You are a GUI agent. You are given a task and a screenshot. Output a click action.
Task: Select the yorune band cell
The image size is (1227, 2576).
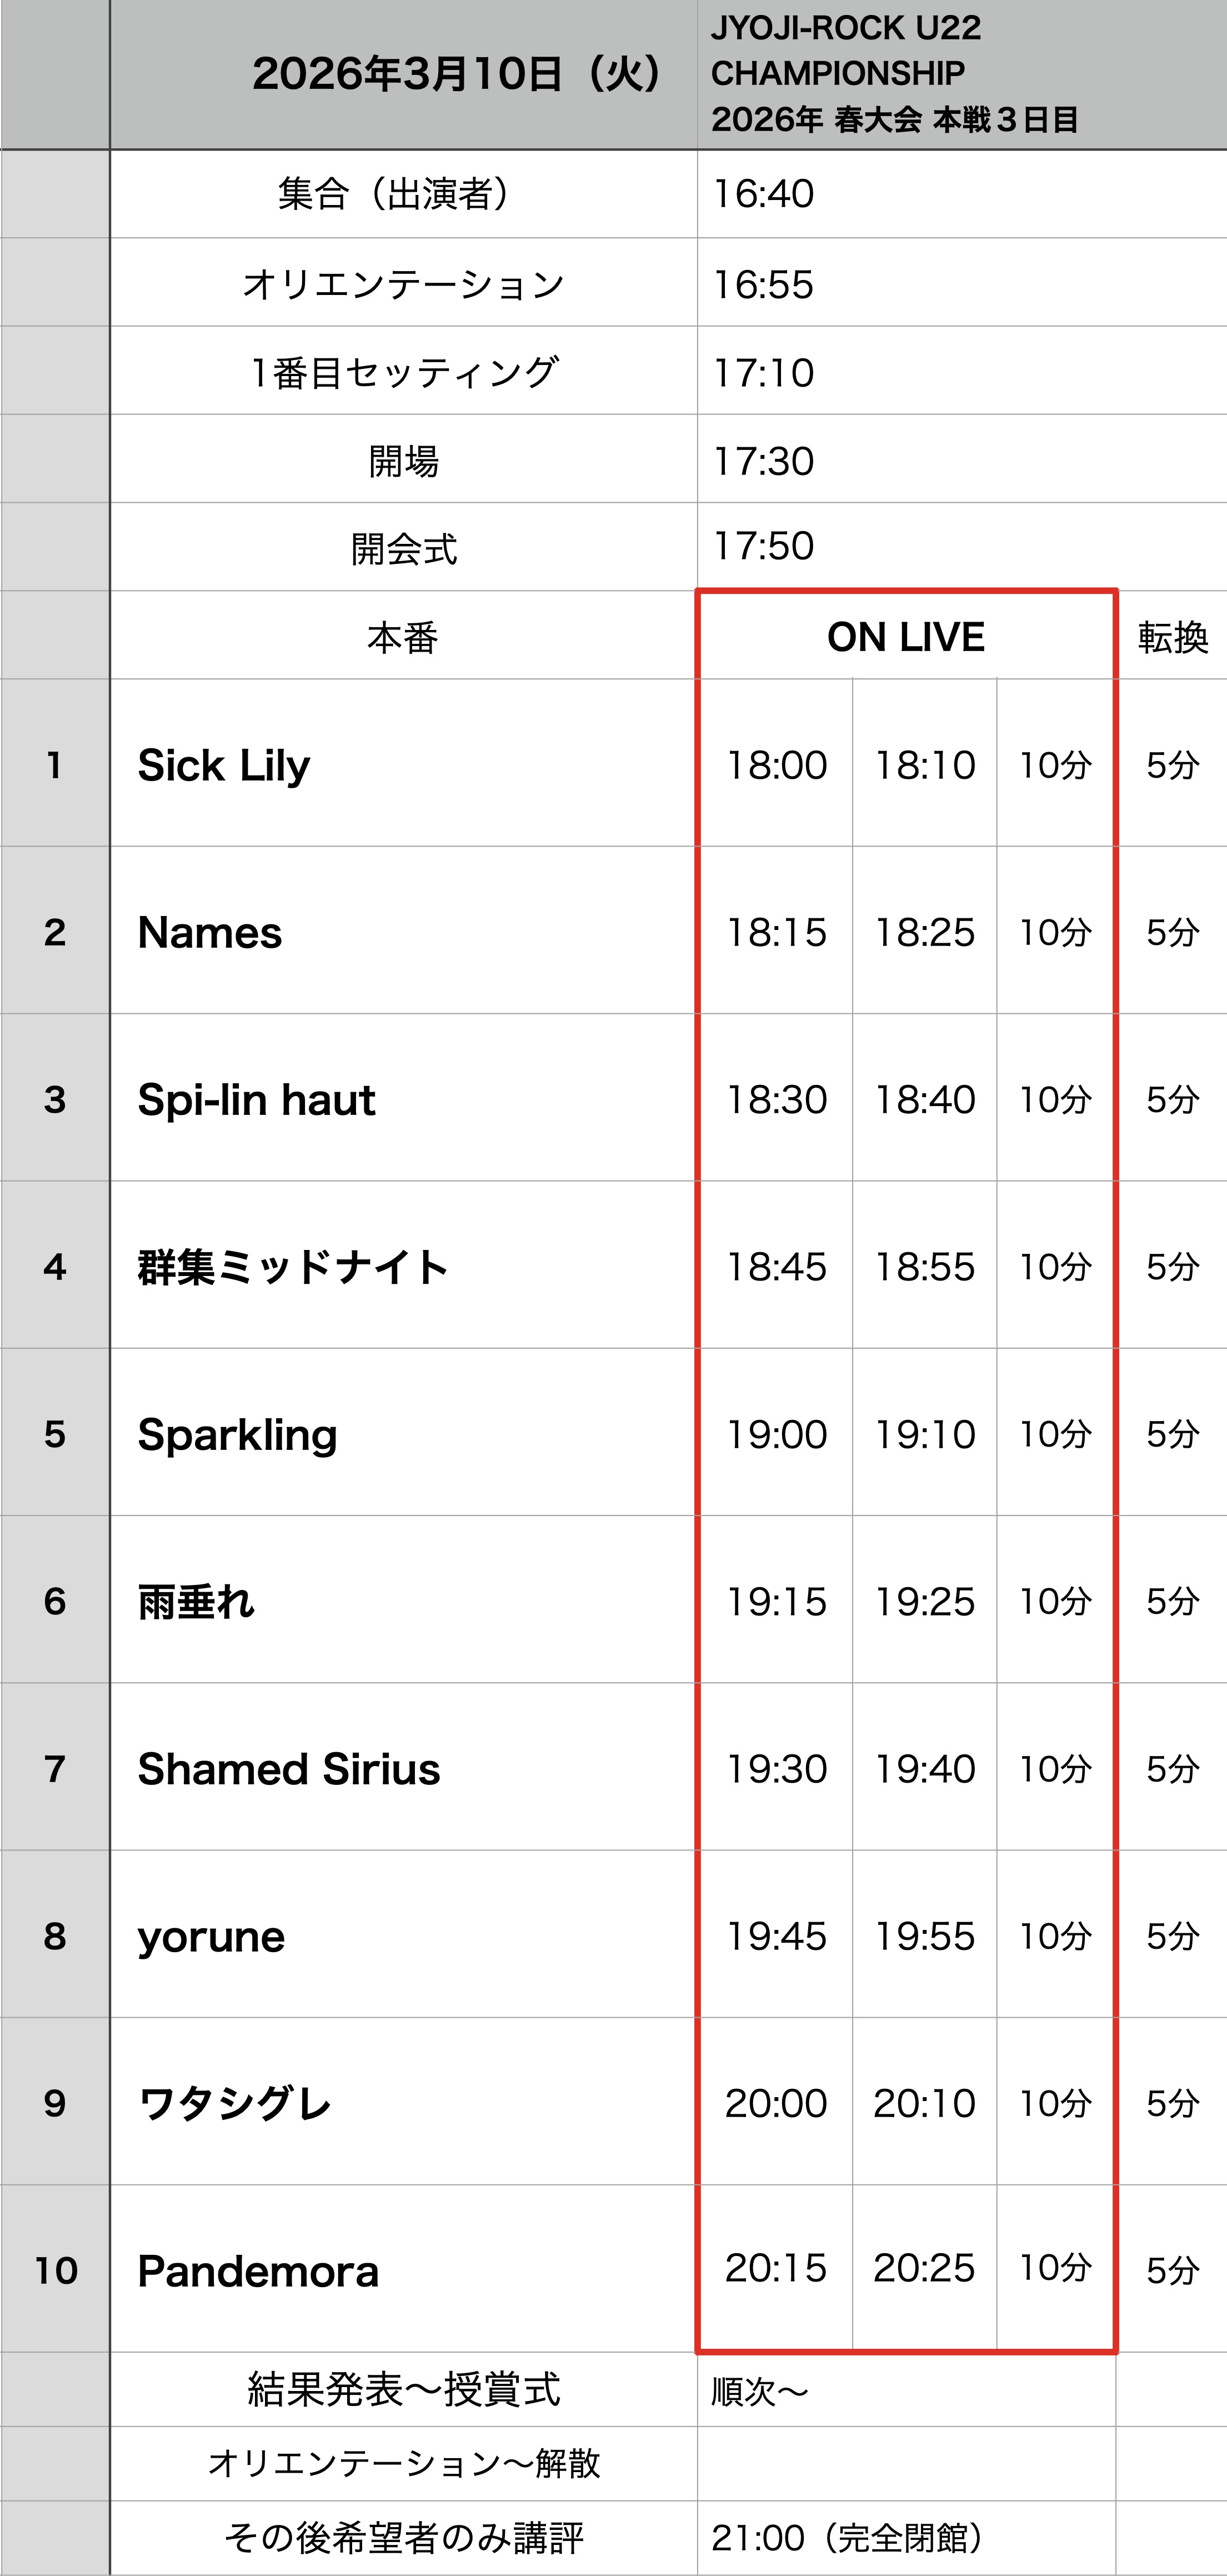tap(211, 1936)
